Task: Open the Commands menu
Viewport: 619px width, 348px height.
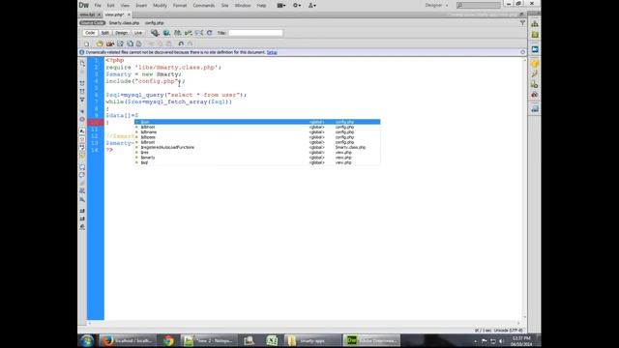Action: tap(204, 6)
